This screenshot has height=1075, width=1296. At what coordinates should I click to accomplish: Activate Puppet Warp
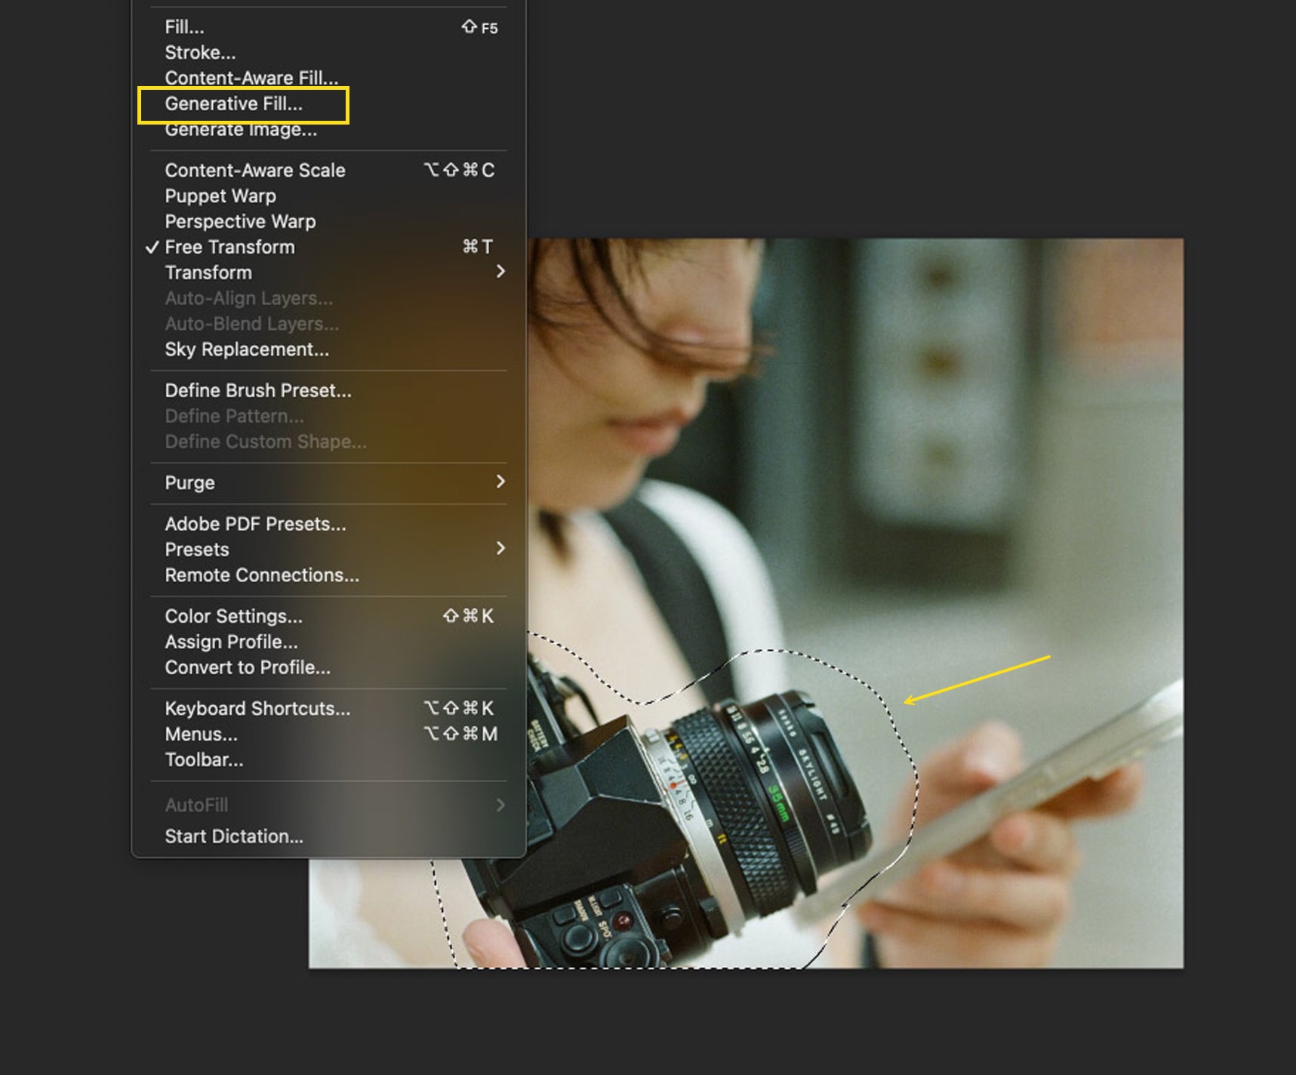(220, 196)
